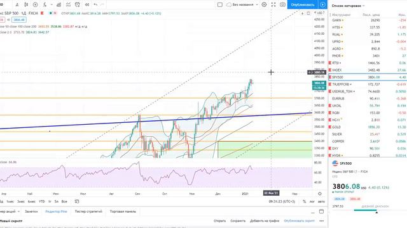Screen dimensions: 407x228
Task: Expand the dropdown arrow next to the fx indicators
Action: pos(52,4)
